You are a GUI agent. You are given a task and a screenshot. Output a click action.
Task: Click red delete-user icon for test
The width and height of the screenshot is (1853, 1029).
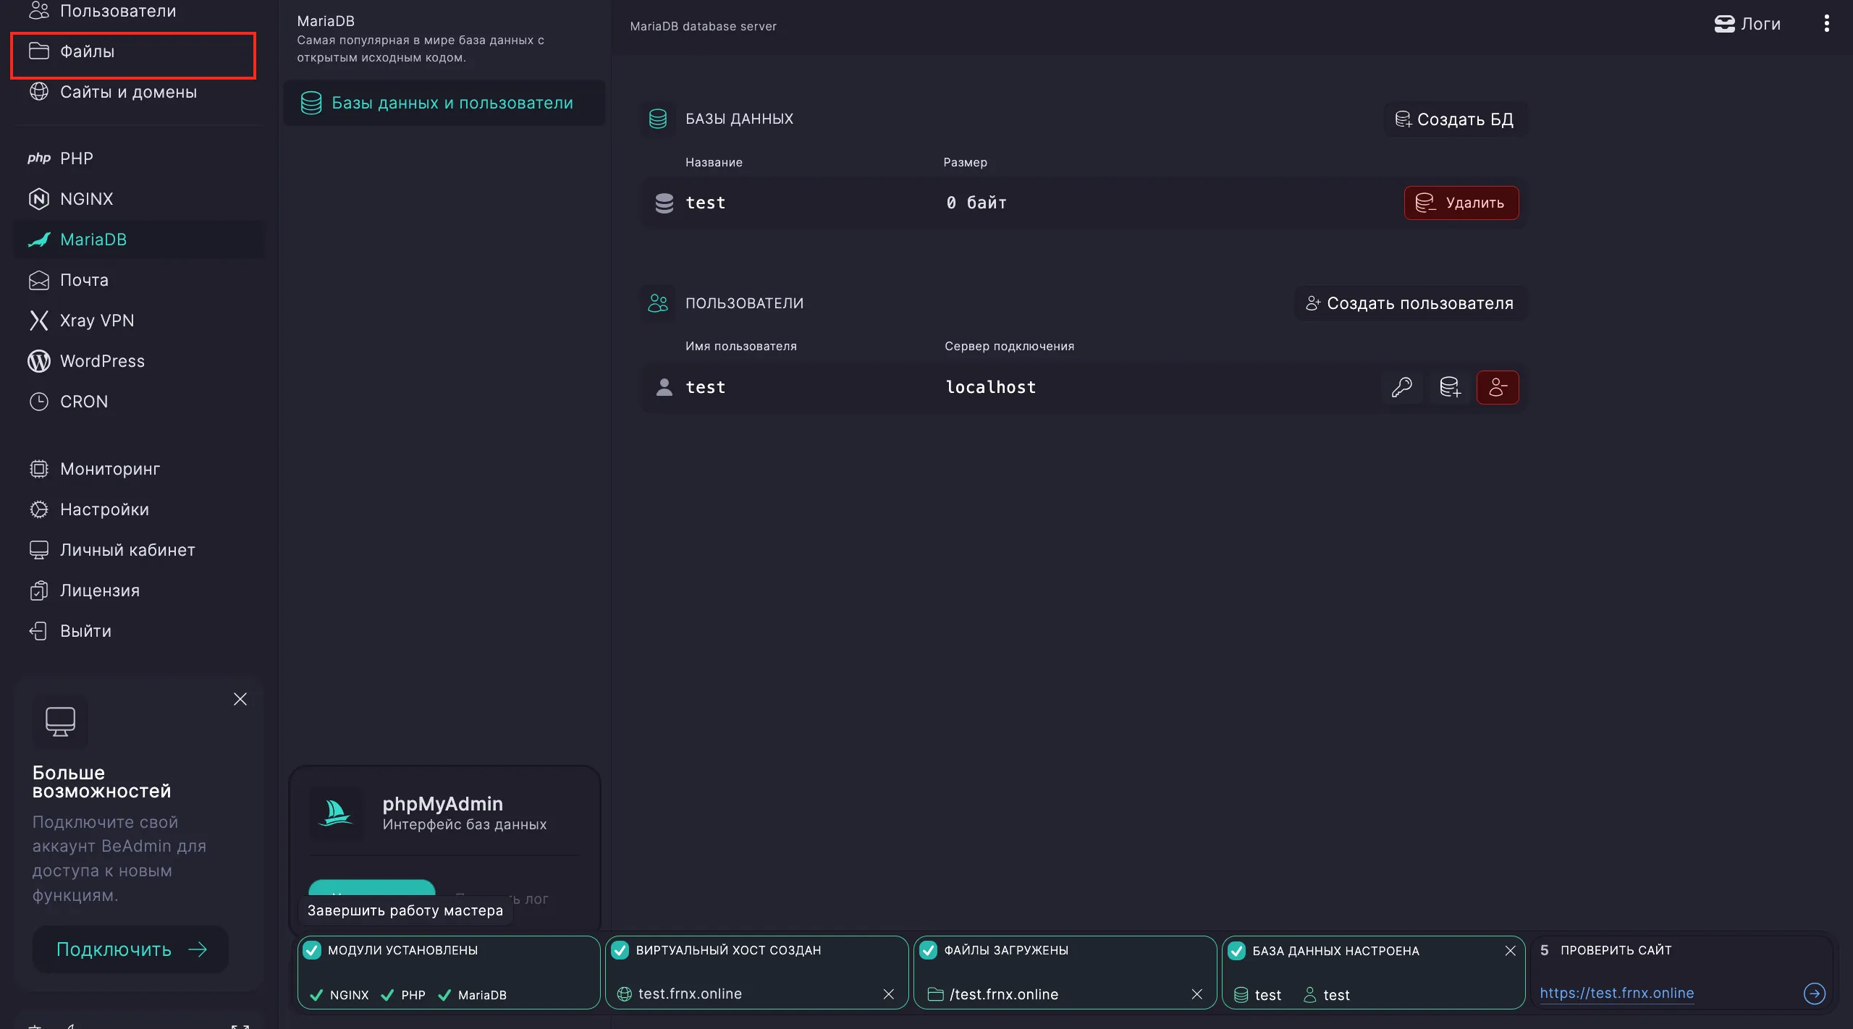click(1498, 387)
